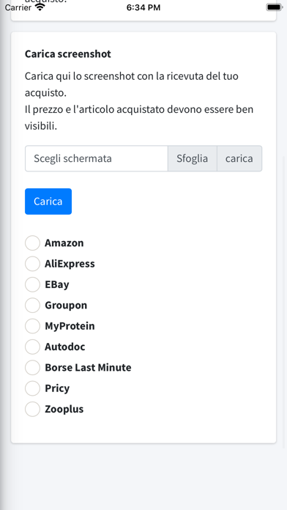Tap the 6:34 PM clock
The width and height of the screenshot is (287, 510).
click(143, 7)
